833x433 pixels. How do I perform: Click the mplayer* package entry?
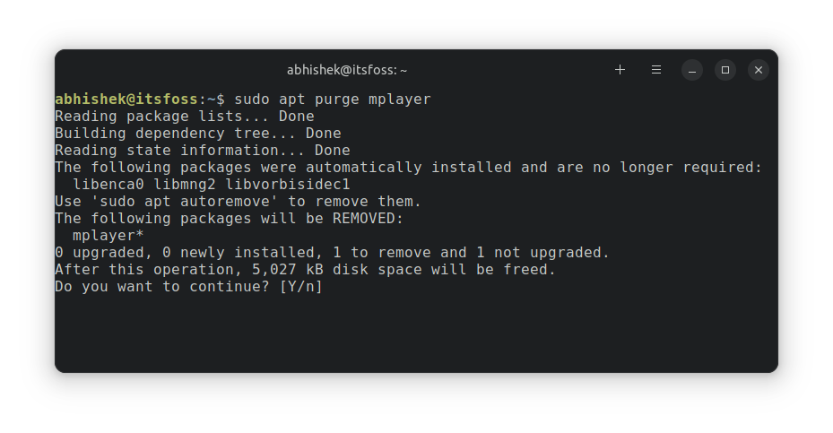(x=108, y=236)
